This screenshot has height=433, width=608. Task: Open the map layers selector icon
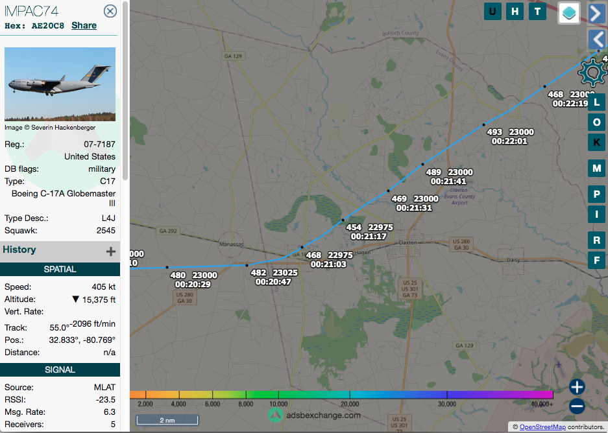click(x=569, y=12)
